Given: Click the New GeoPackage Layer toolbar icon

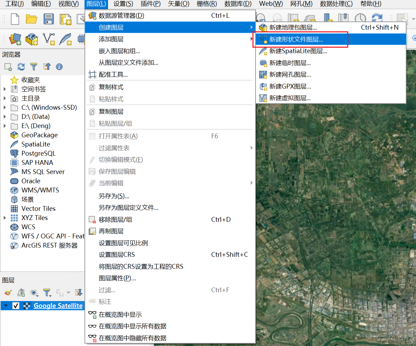Looking at the screenshot, I should click(x=32, y=39).
